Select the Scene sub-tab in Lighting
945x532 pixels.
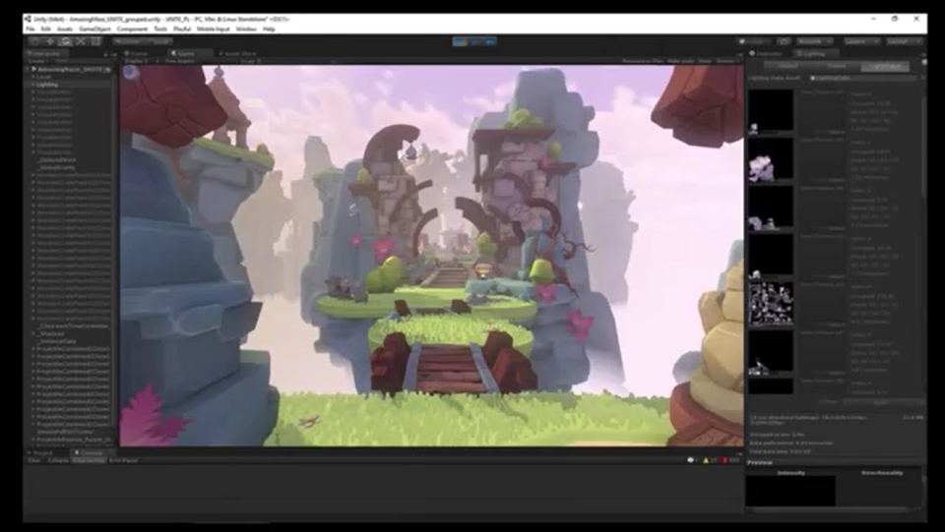[836, 66]
